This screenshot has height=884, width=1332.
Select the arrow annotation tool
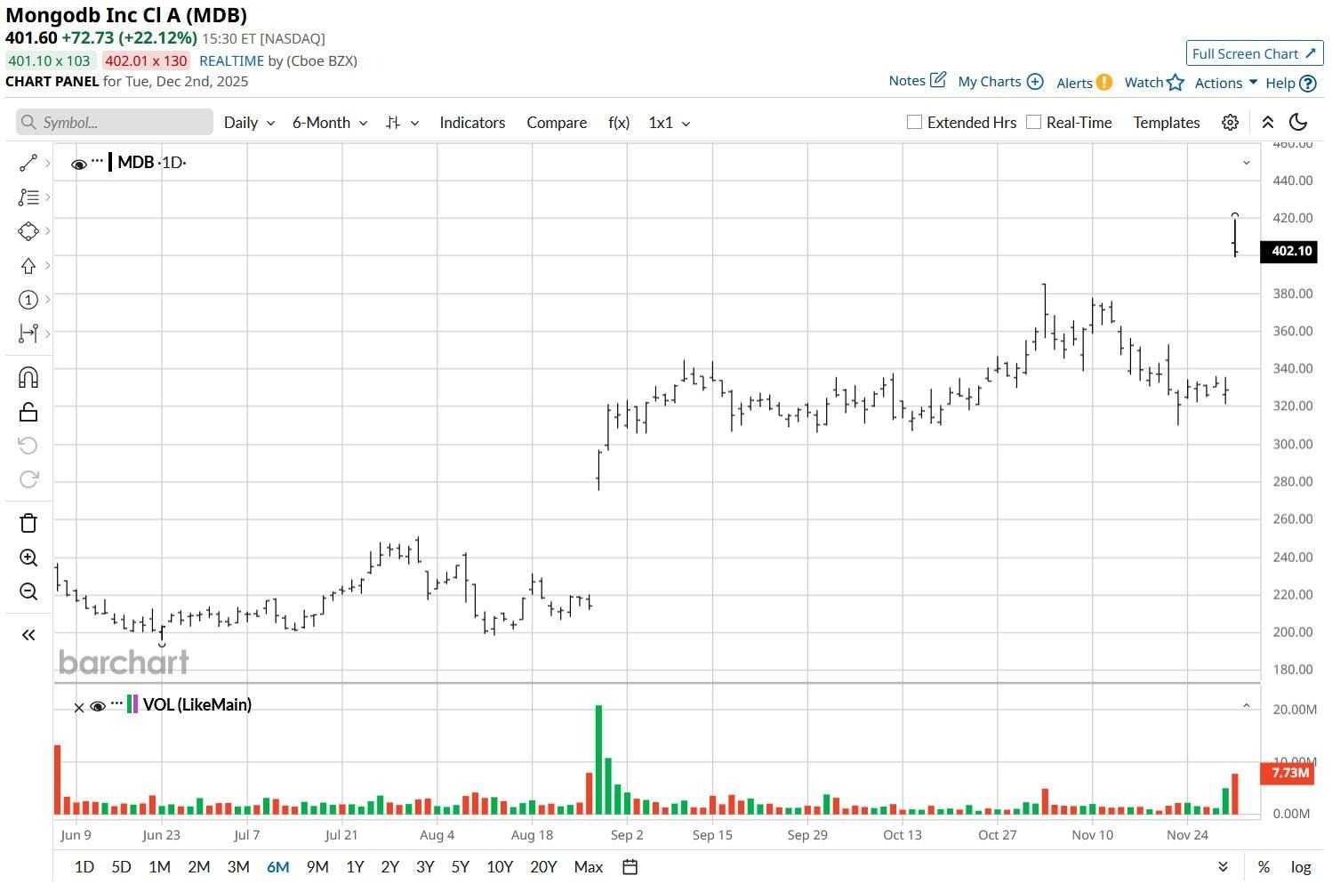28,265
